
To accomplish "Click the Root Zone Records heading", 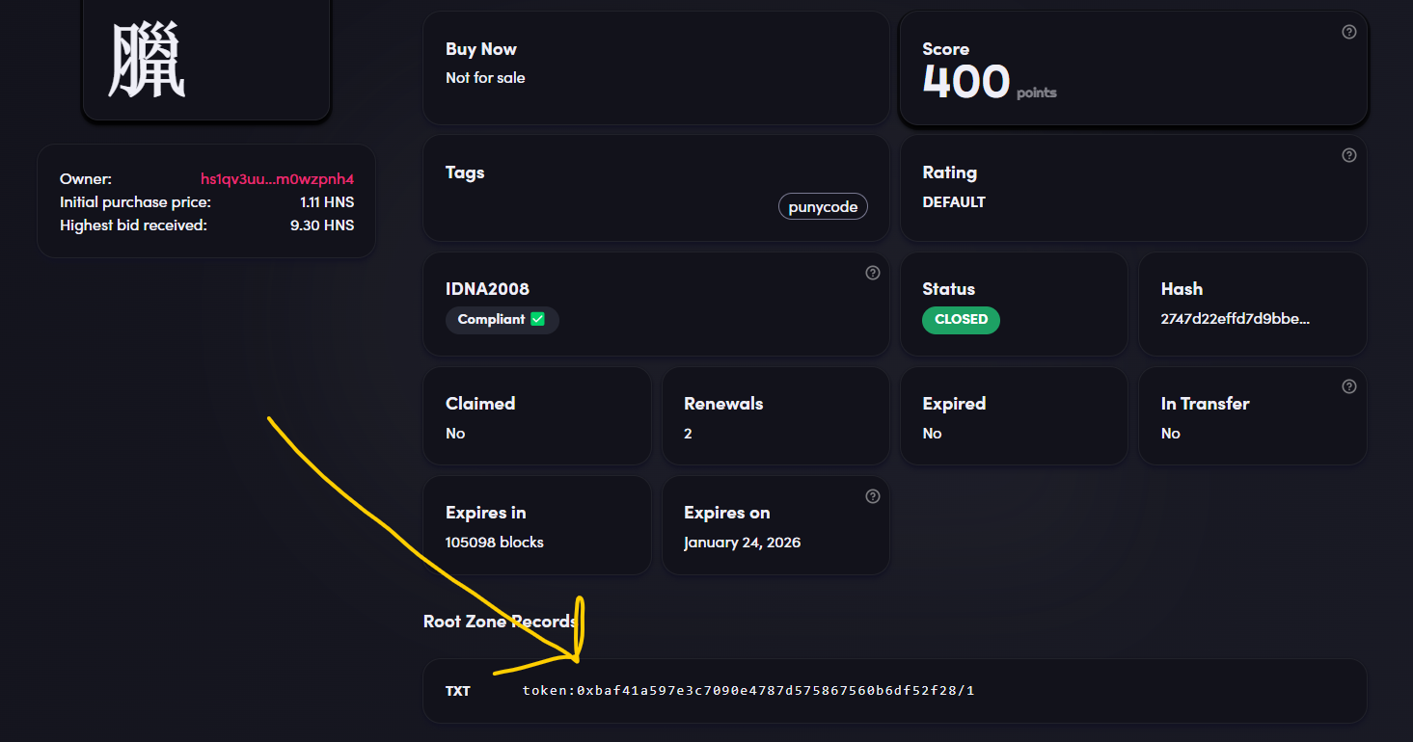I will click(500, 622).
